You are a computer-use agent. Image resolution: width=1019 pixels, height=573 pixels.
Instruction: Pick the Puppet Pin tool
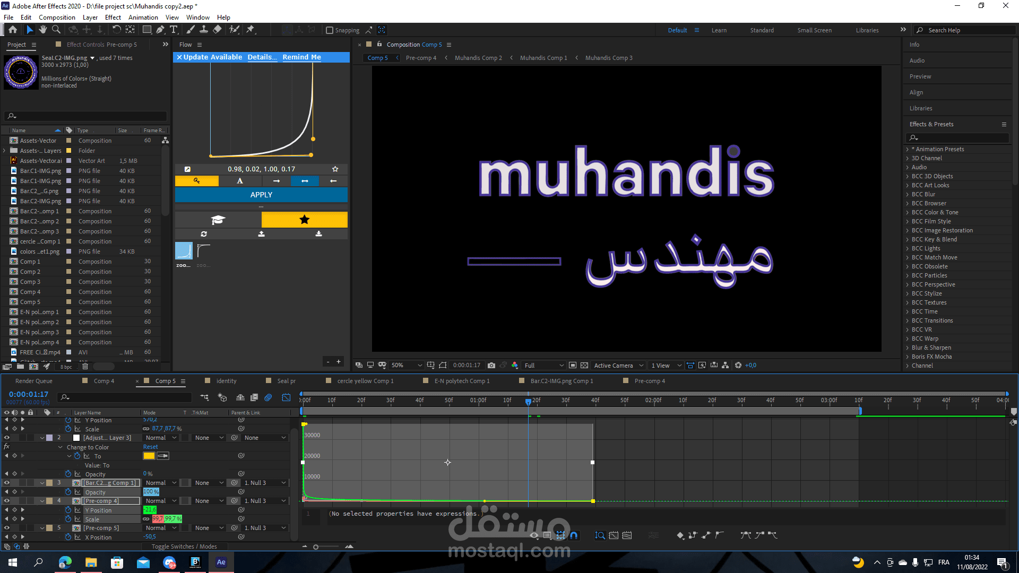pyautogui.click(x=251, y=30)
